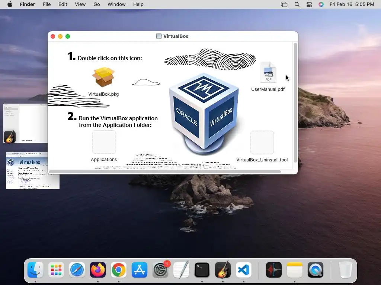Open Launchpad from the Dock
This screenshot has width=381, height=285.
[x=56, y=270]
